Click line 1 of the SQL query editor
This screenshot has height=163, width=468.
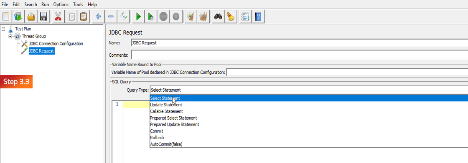[x=136, y=104]
